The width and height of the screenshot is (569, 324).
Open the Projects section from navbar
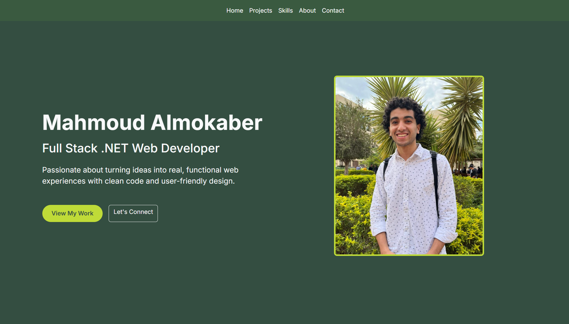pyautogui.click(x=260, y=10)
